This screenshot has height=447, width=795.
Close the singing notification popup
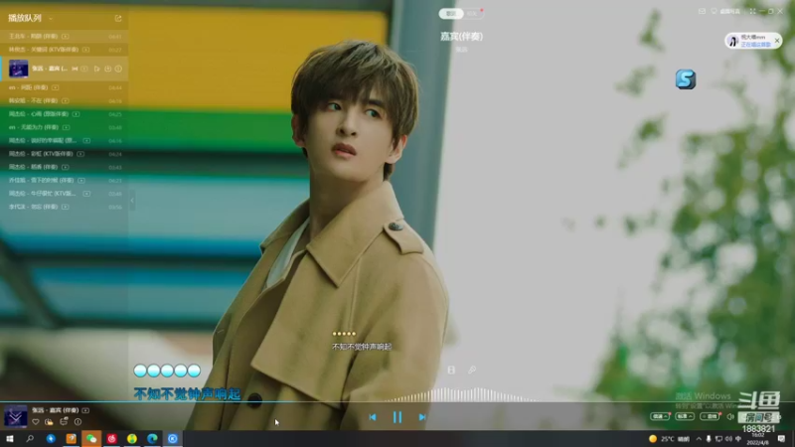click(777, 41)
